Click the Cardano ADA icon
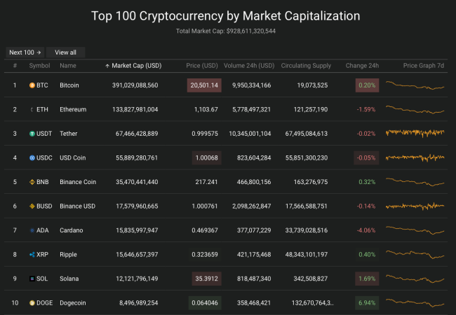 click(x=32, y=230)
